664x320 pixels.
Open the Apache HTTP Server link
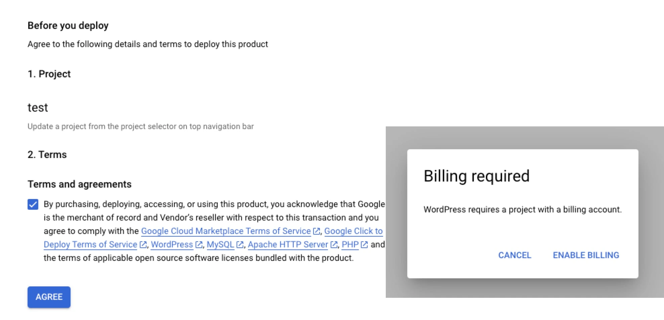pos(288,245)
